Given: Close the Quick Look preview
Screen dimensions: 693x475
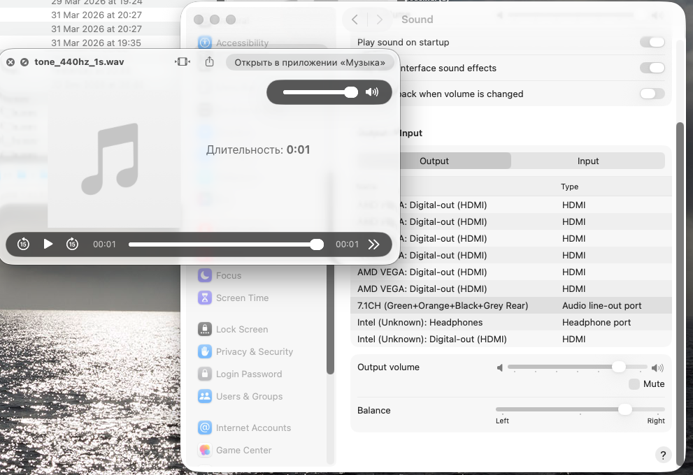Looking at the screenshot, I should [10, 62].
